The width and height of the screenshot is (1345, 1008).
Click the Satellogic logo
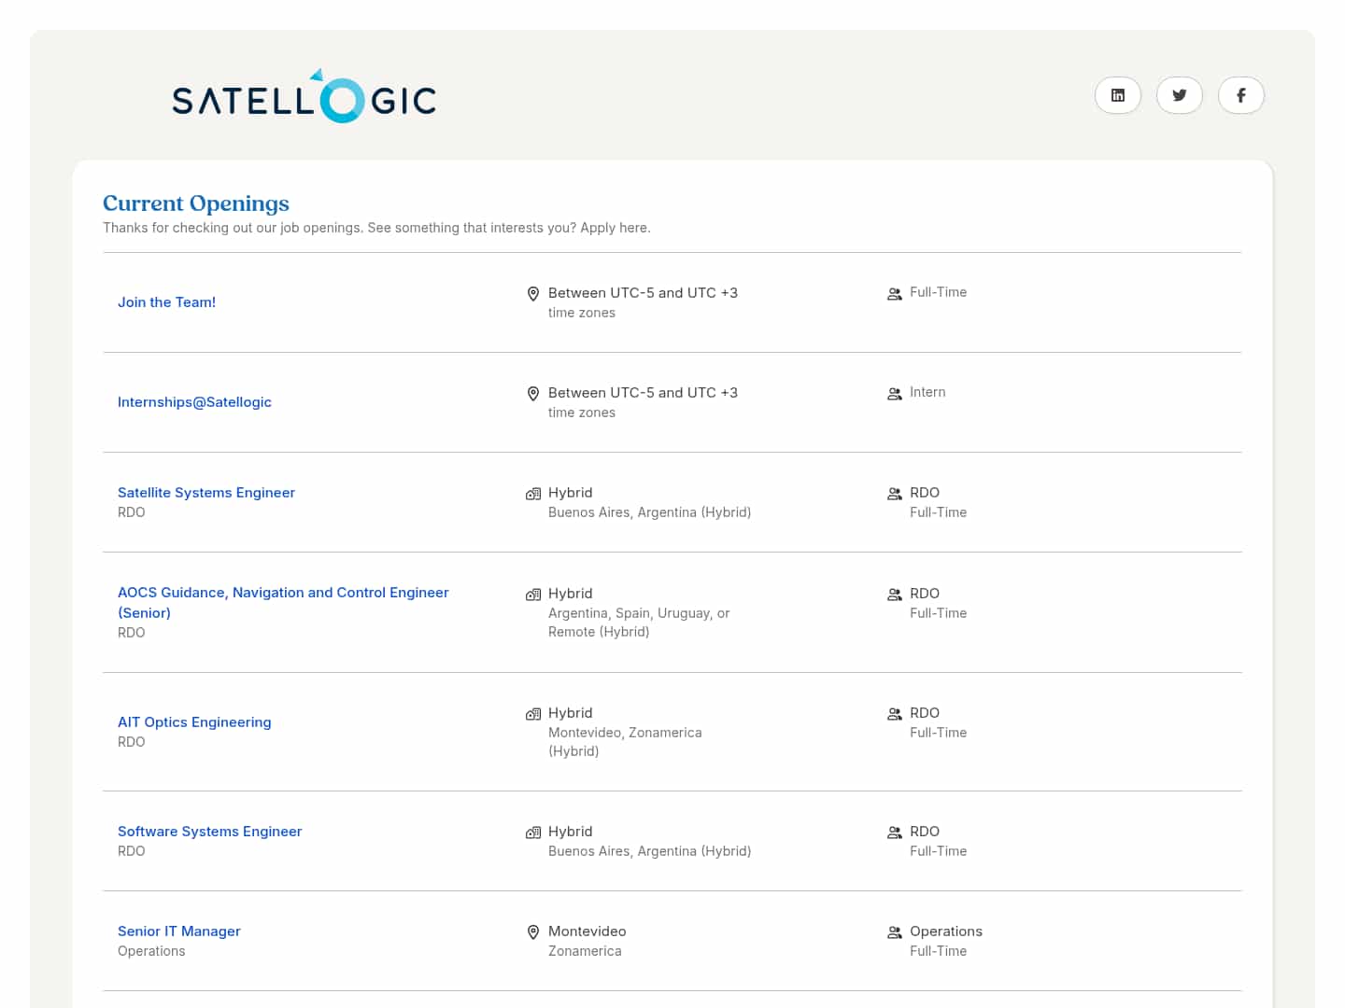(x=304, y=97)
